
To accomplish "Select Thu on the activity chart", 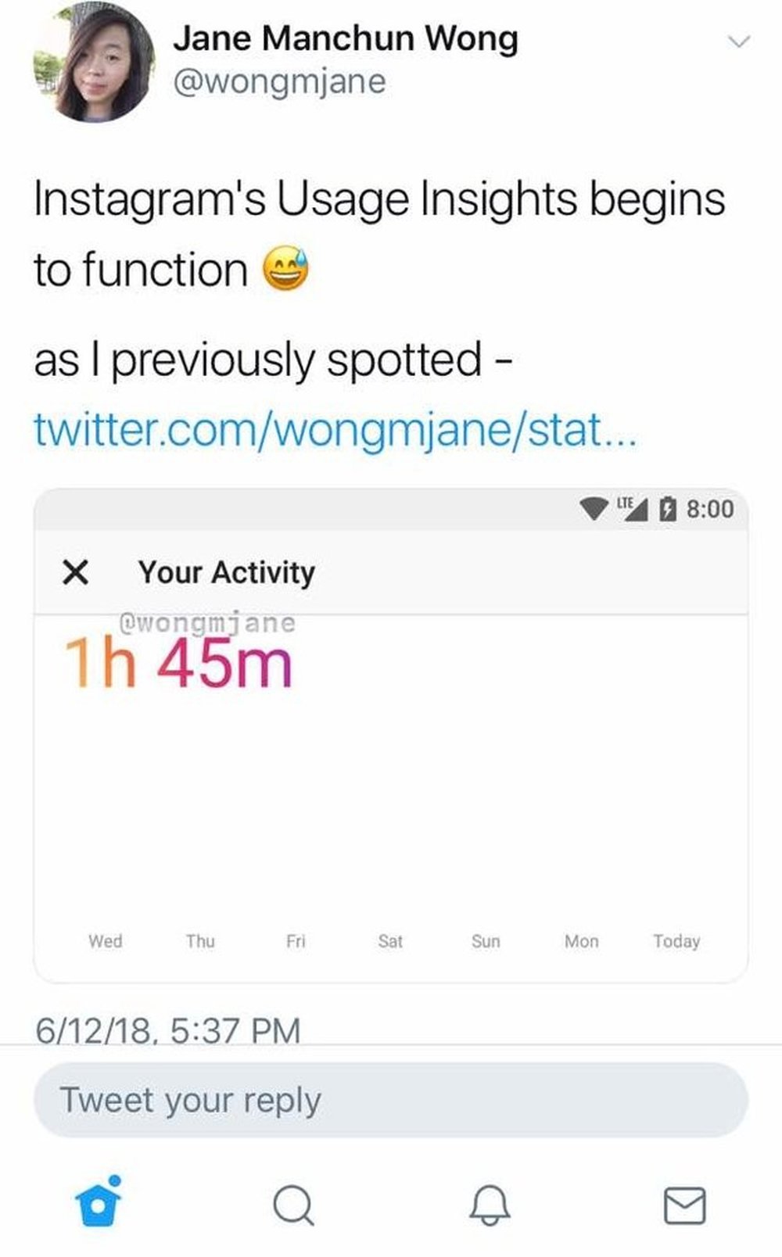I will click(200, 941).
